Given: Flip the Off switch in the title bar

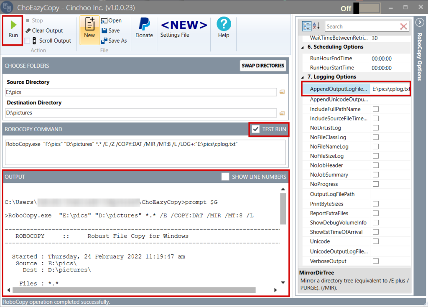Looking at the screenshot, I should point(367,8).
